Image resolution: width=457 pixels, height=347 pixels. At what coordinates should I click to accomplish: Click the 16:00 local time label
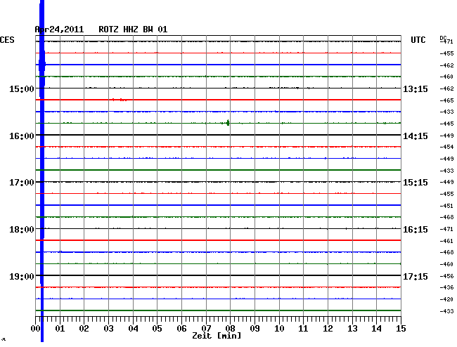22,136
